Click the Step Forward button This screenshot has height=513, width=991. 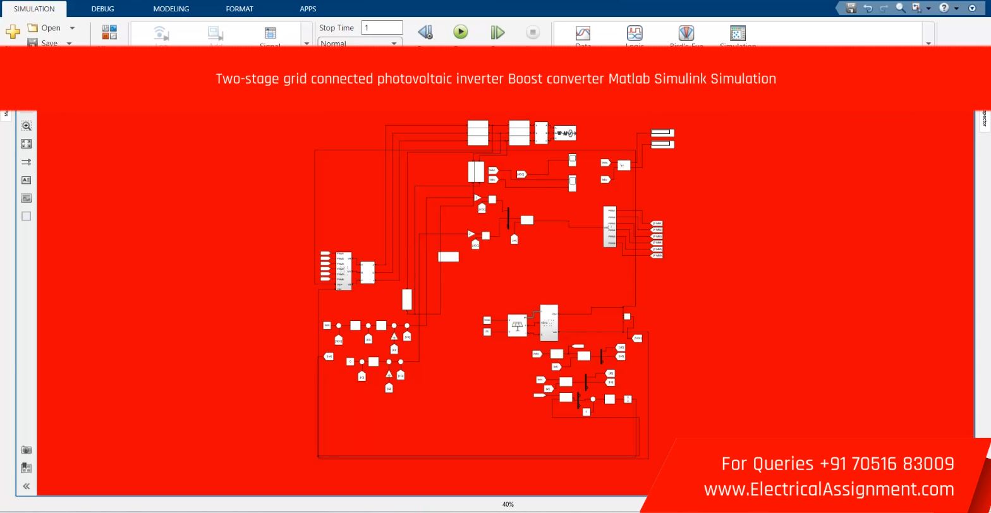point(497,32)
